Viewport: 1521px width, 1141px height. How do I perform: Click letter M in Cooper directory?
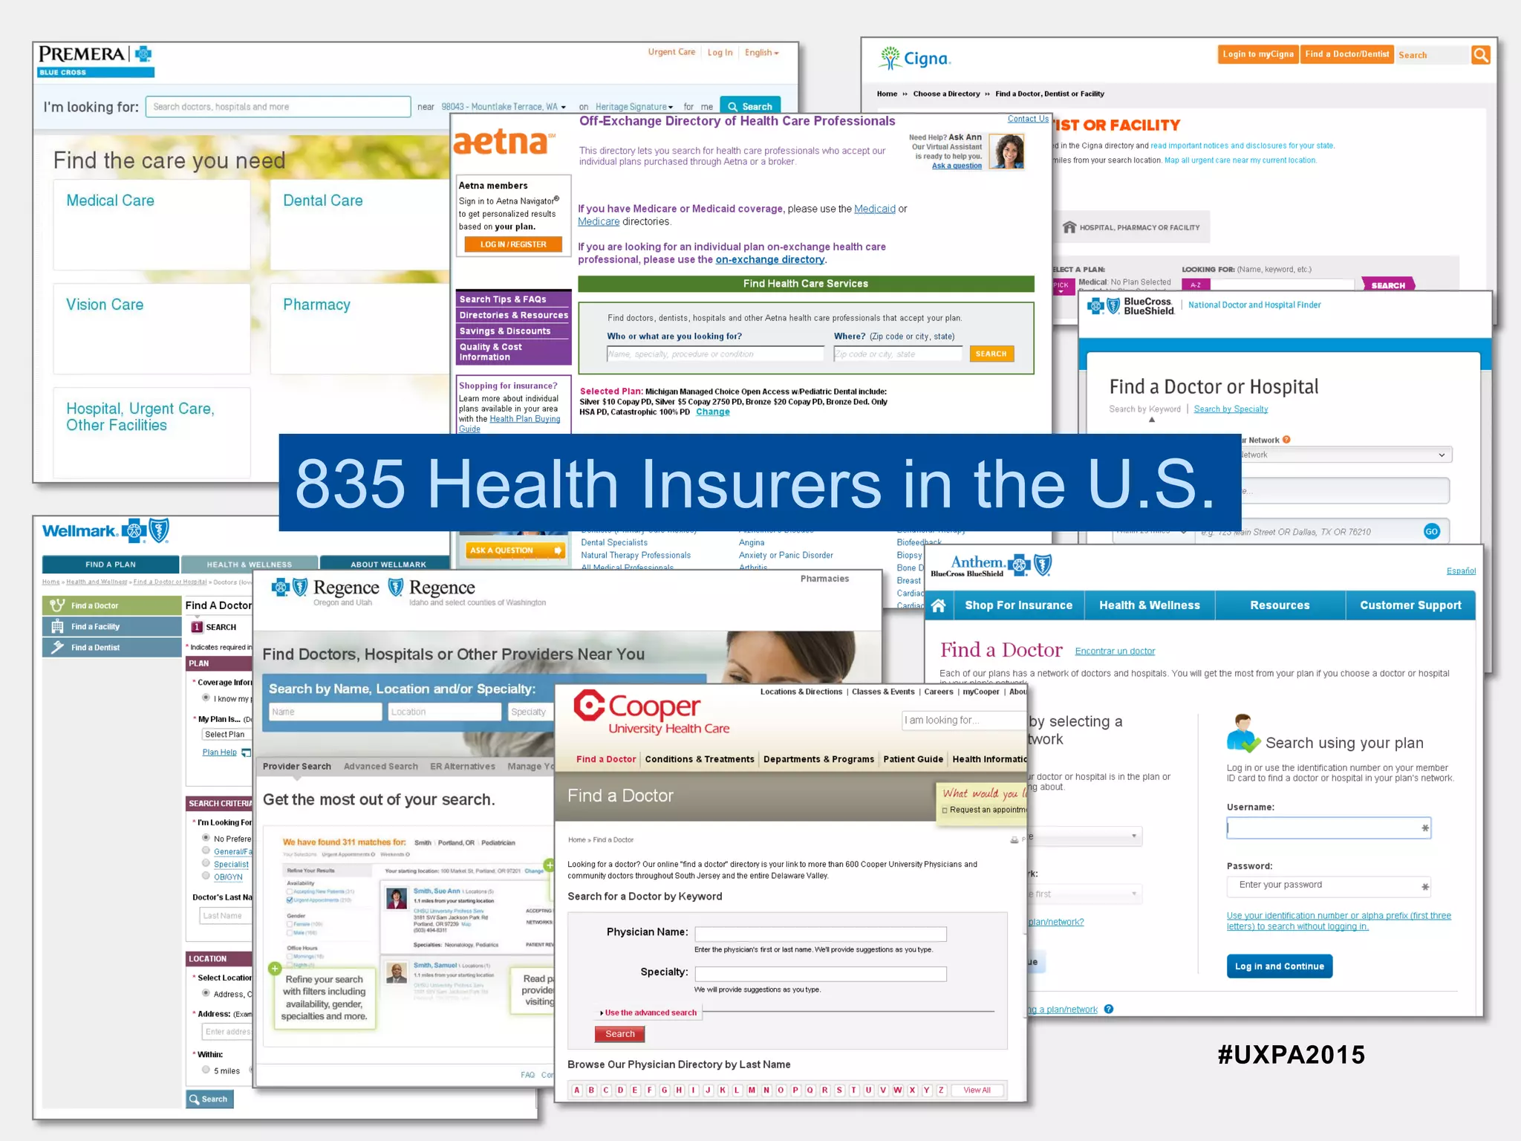coord(752,1090)
